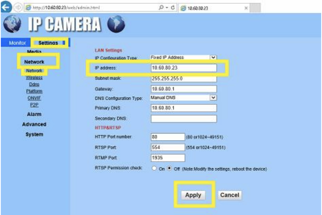Select the RTSP Permission check Off option

click(170, 169)
